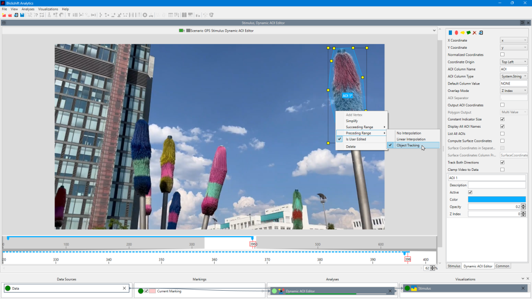The height and width of the screenshot is (299, 532).
Task: Click the new project icon in toolbar
Action: (x=4, y=15)
